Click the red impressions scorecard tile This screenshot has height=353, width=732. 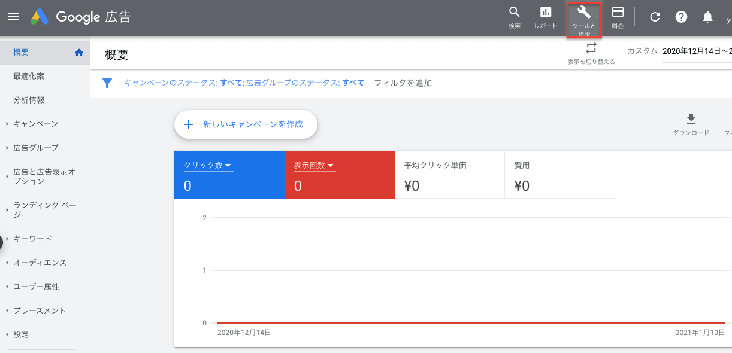point(340,175)
